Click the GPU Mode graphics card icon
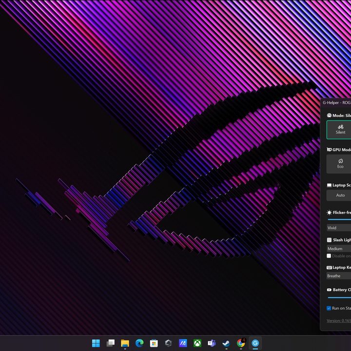Screen dimensions: 351x351 coord(329,150)
